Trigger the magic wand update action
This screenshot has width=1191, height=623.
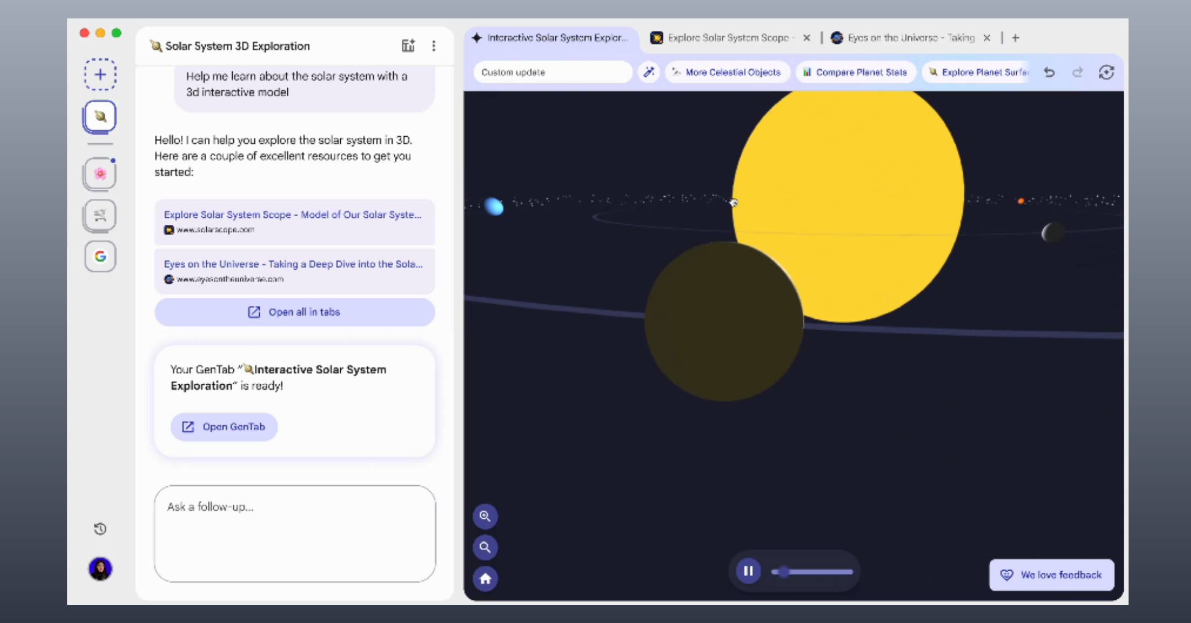point(648,72)
